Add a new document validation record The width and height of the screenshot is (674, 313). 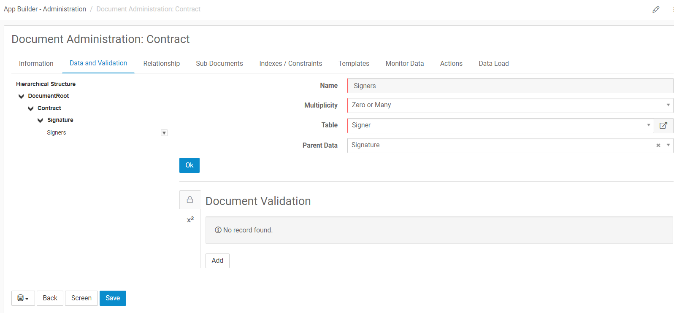pyautogui.click(x=217, y=261)
